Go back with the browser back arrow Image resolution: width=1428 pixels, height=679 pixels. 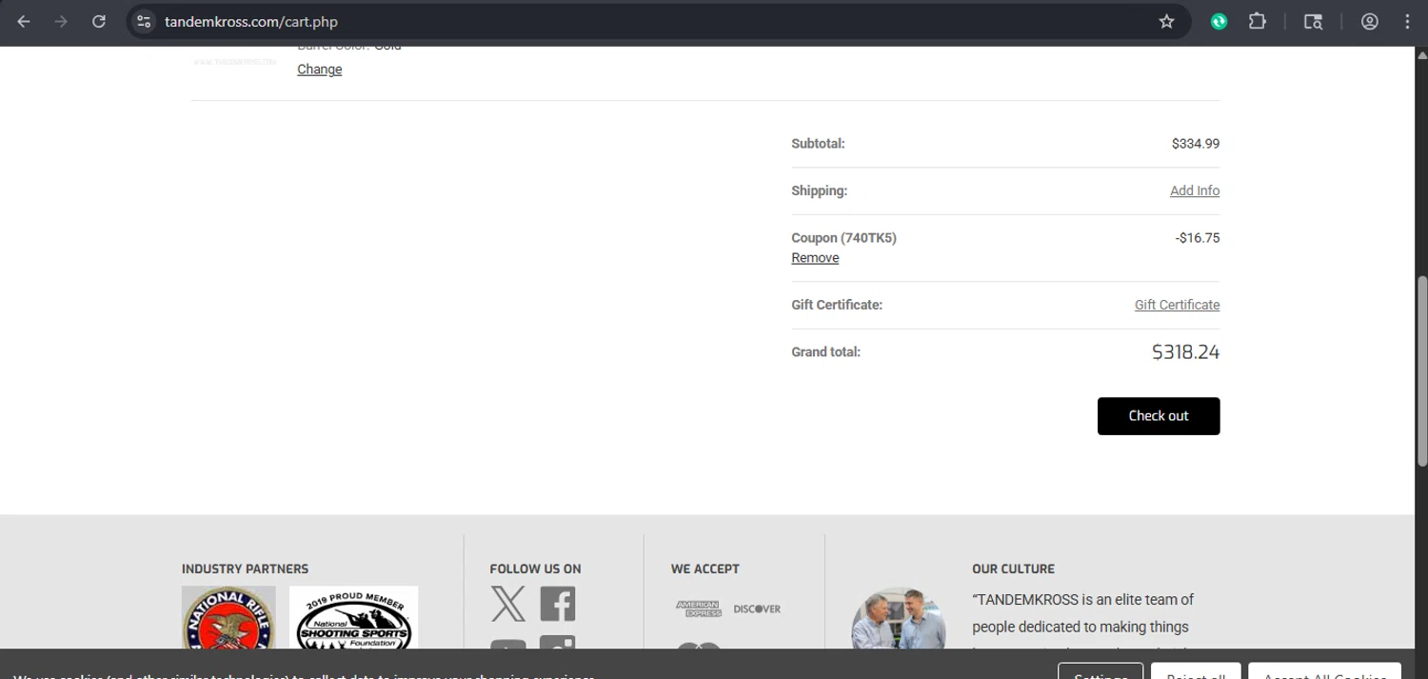tap(24, 21)
